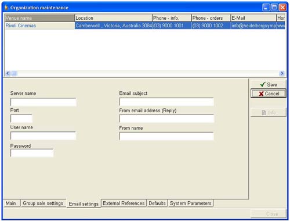Focus the Port field
290x221 pixels.
click(x=21, y=119)
